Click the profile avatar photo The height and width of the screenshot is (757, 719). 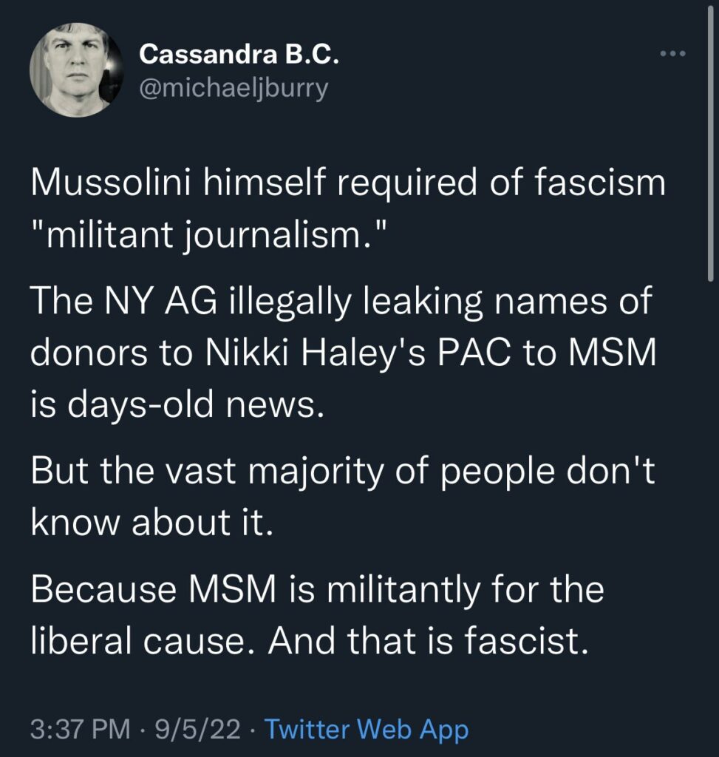coord(75,69)
